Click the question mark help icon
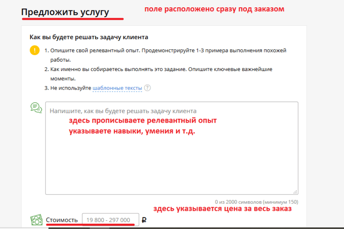Viewport: 344px width, 229px height. point(147,88)
